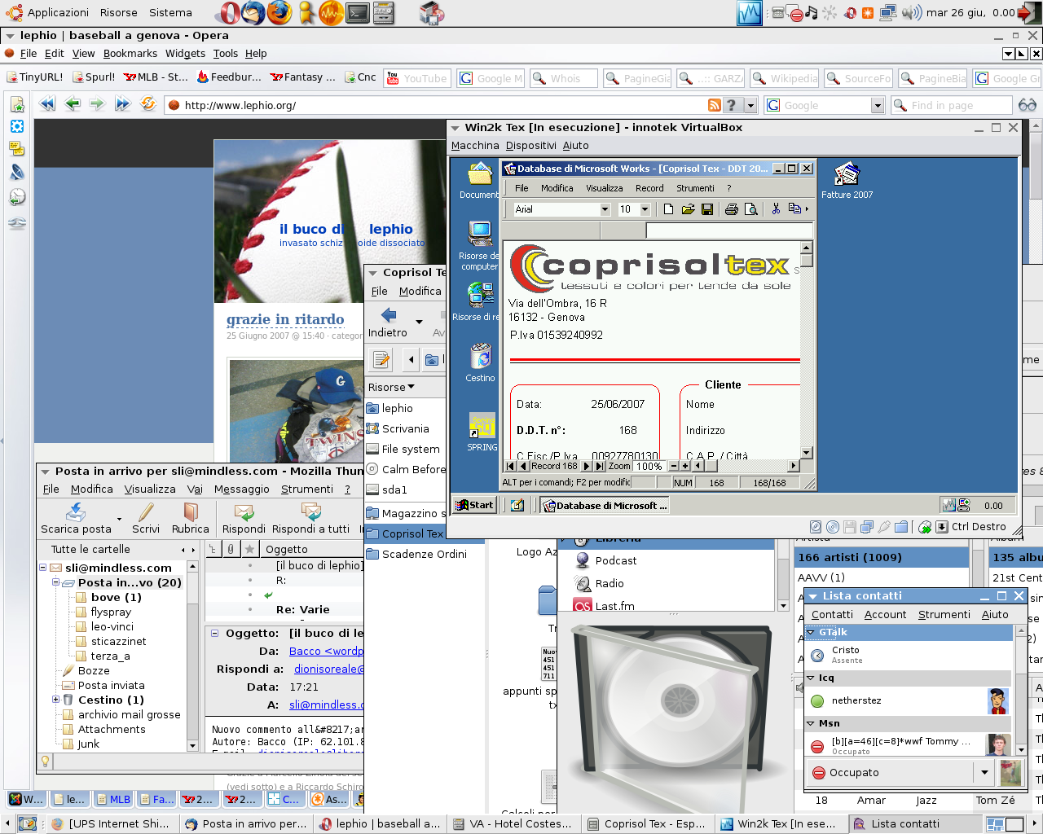Open Opera's Widgets gear sidebar icon
Image resolution: width=1043 pixels, height=834 pixels.
[17, 126]
